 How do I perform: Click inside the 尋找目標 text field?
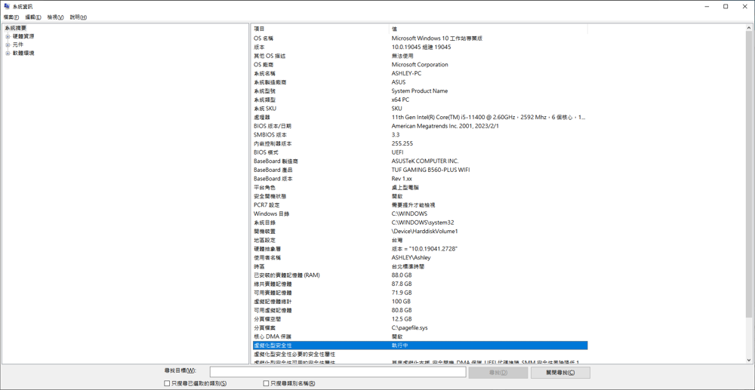[x=337, y=372]
